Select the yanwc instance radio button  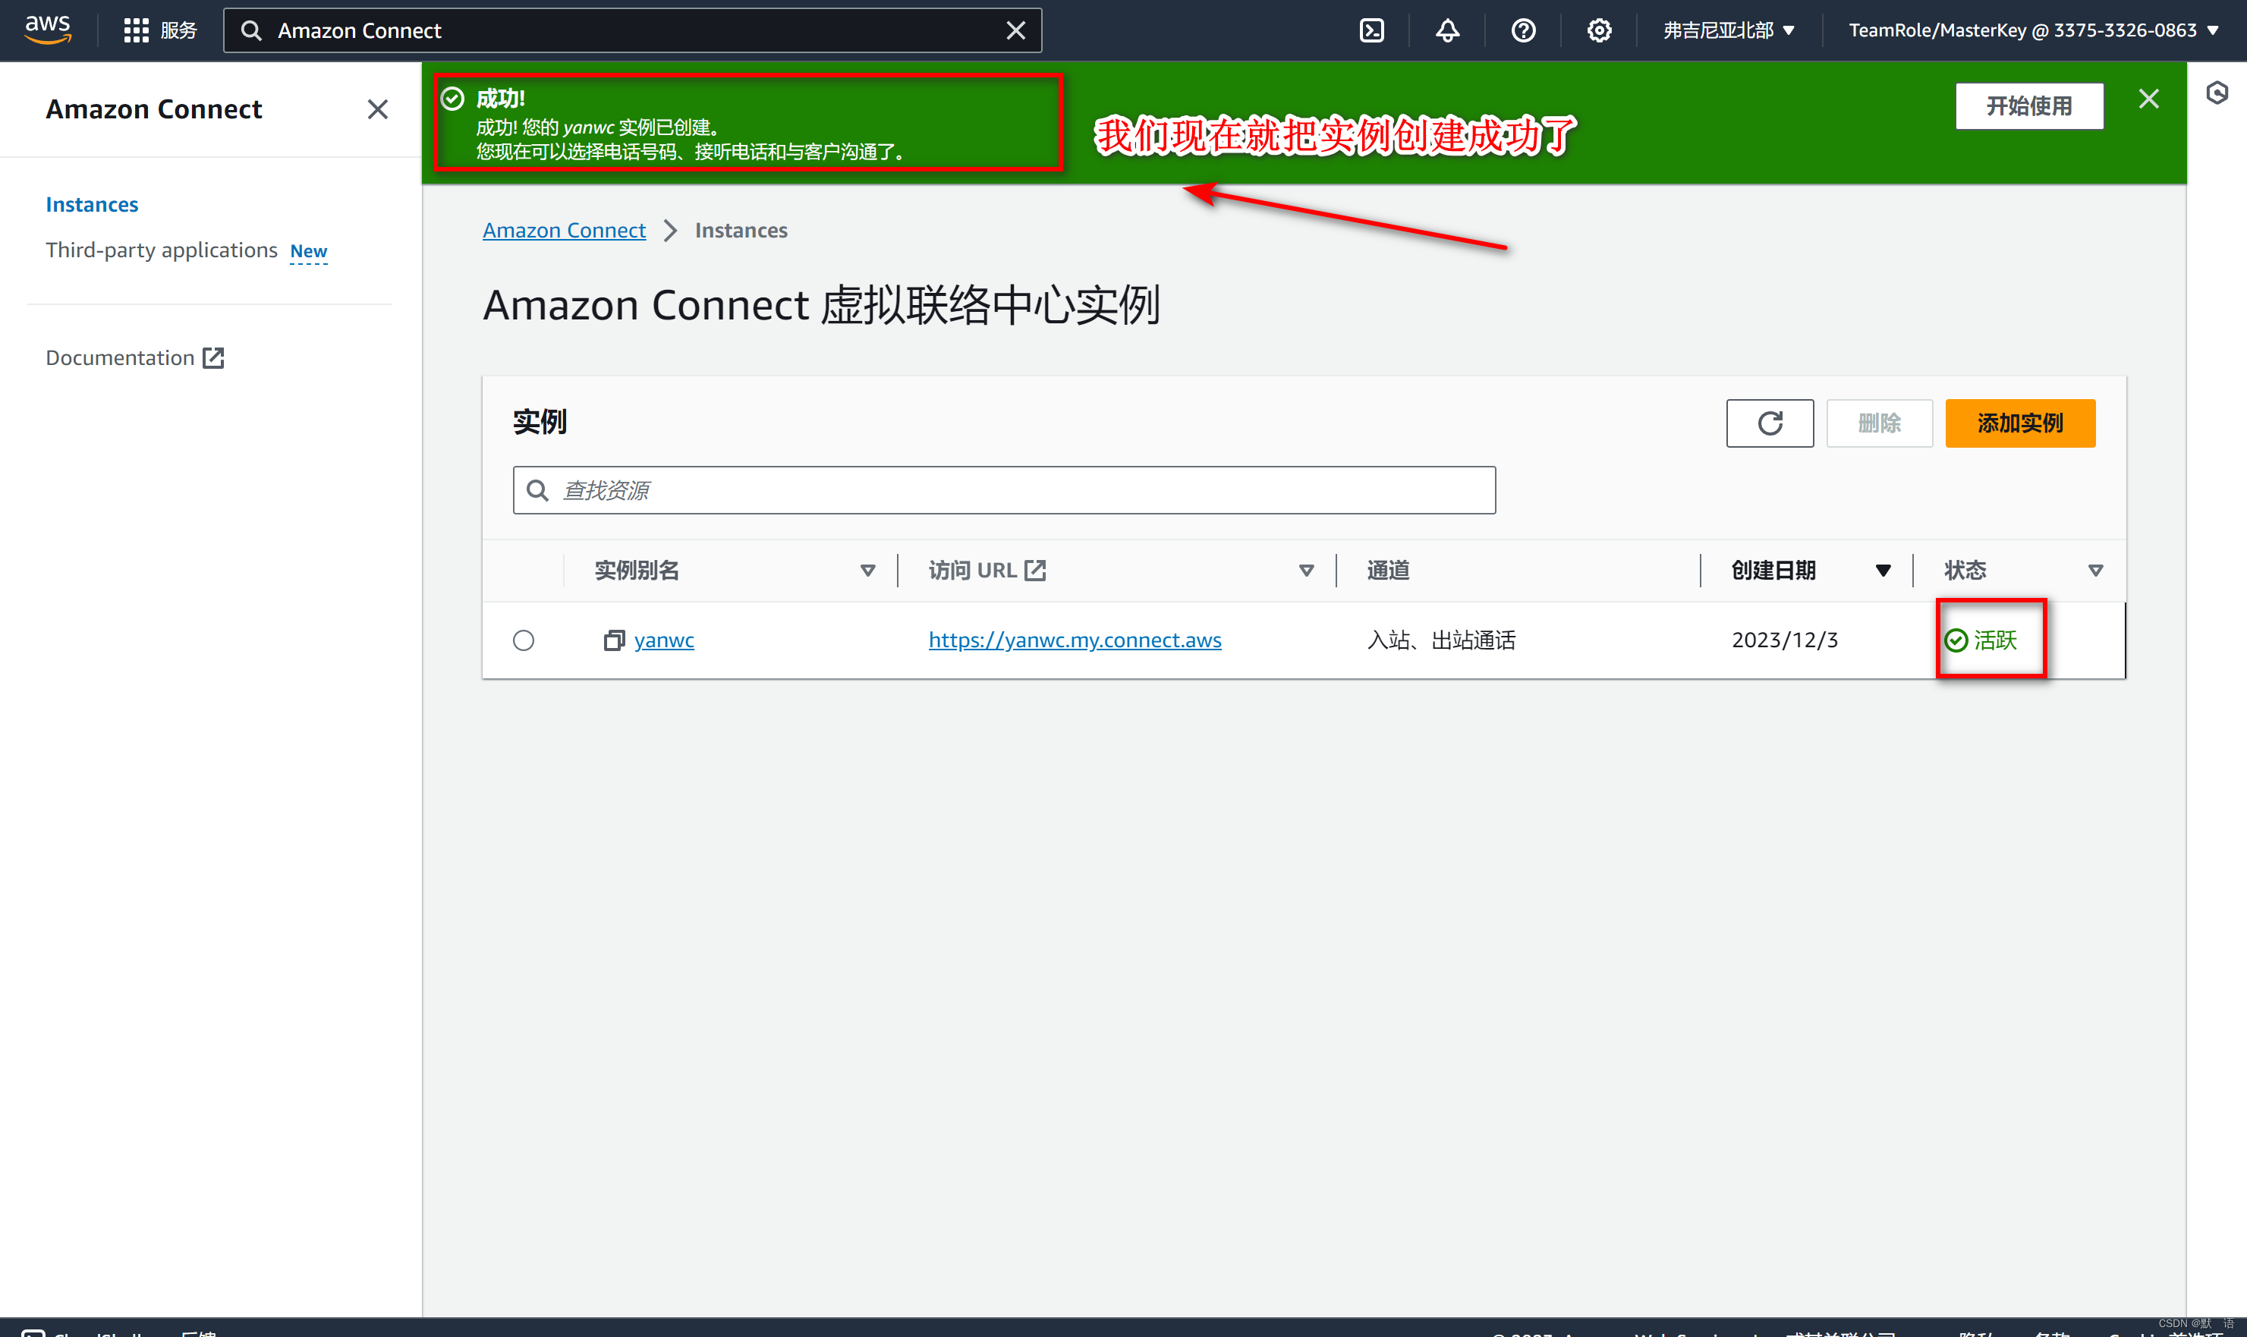coord(524,640)
